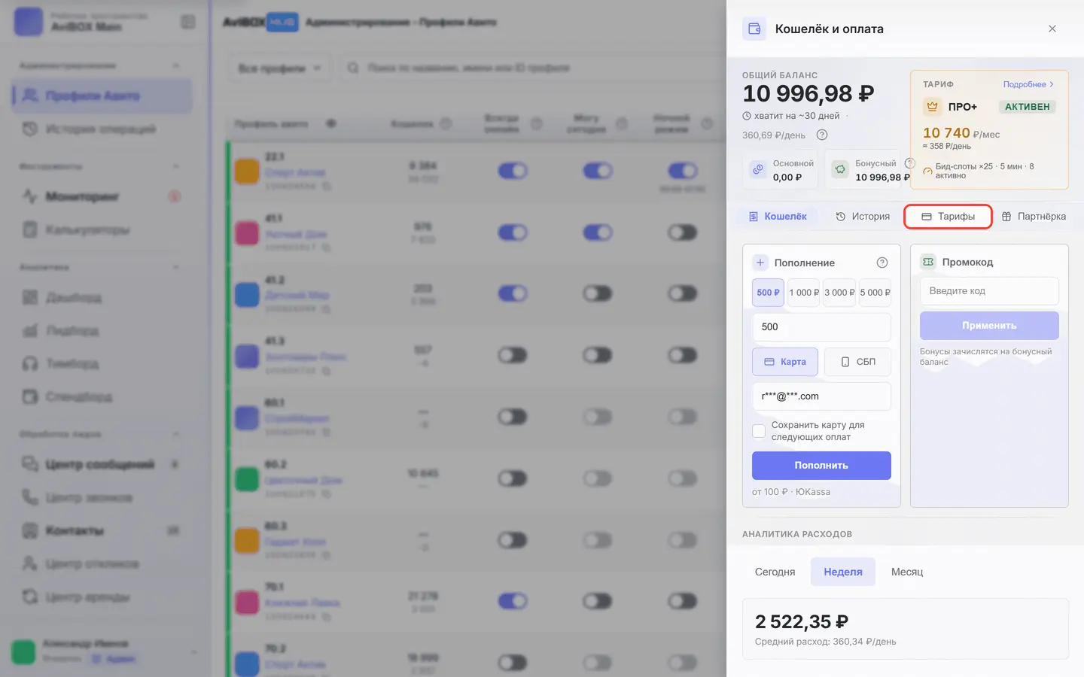
Task: Check the Сохранить карту для следующих оплат box
Action: click(759, 431)
